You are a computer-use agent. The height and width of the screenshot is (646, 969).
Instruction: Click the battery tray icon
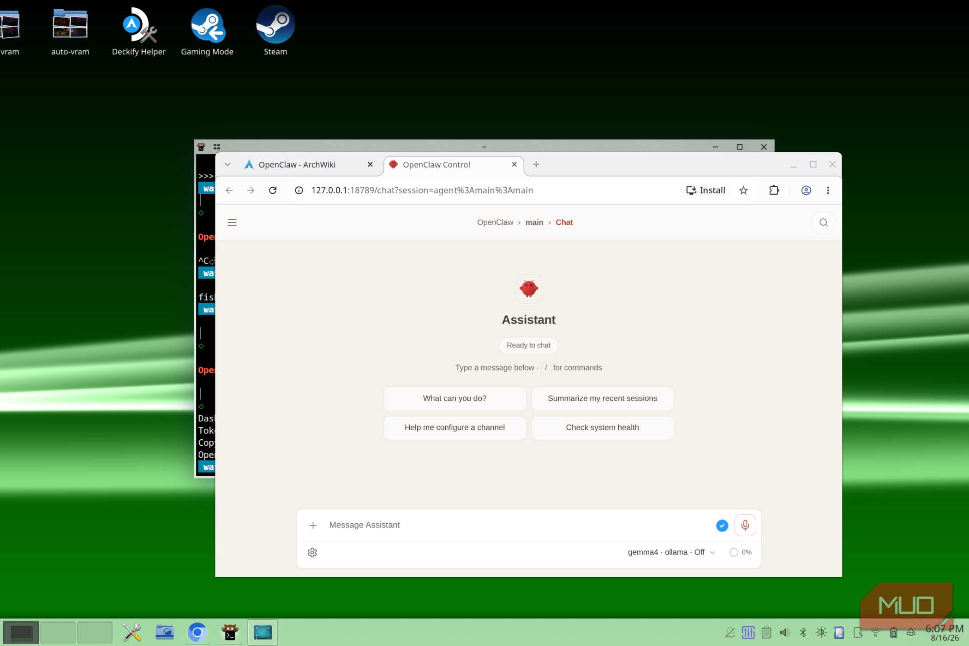point(893,633)
